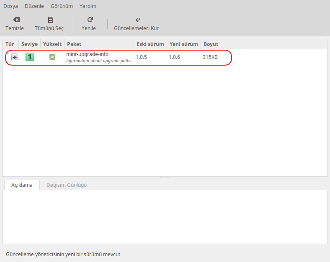
Task: Click the Güncellemeleri Kur return-arrow icon
Action: 138,20
